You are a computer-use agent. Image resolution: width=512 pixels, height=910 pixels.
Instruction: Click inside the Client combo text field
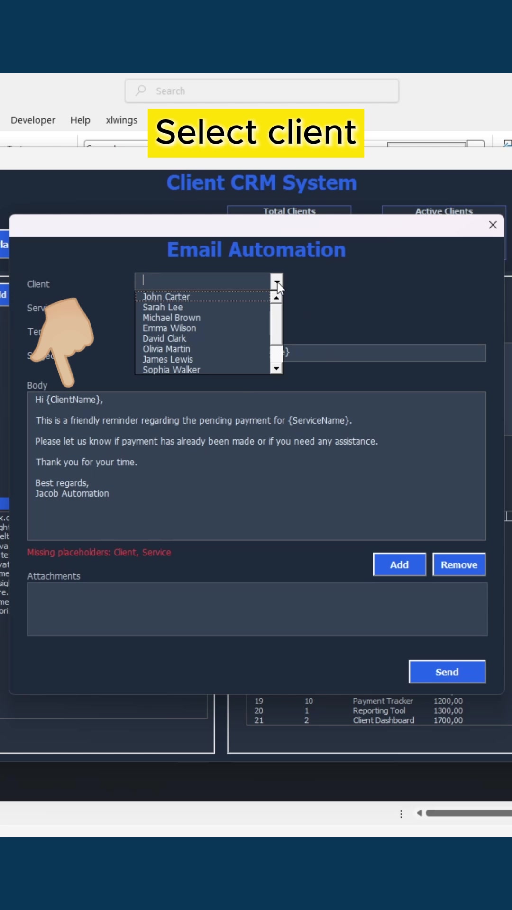[203, 282]
